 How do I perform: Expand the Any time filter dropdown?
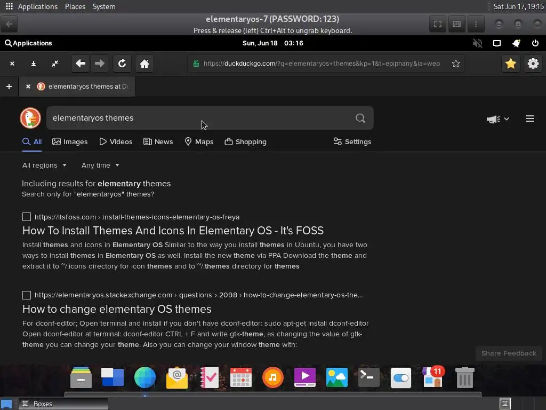click(100, 165)
